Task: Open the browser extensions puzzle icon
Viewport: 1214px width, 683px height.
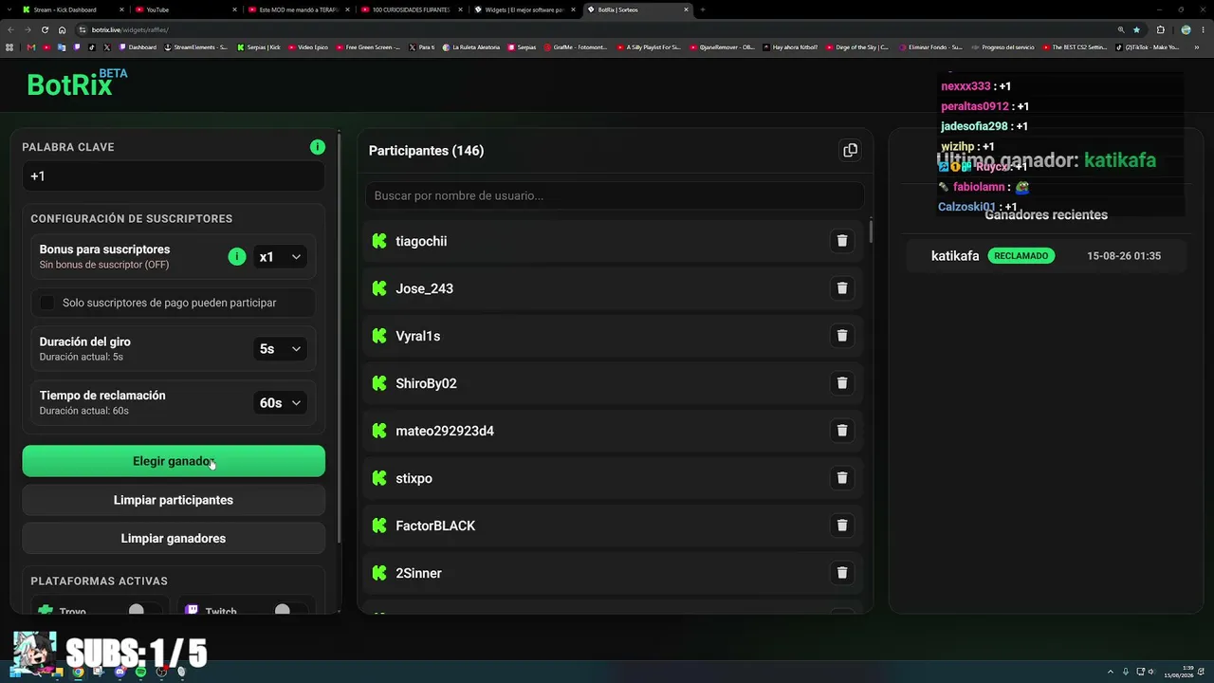Action: click(x=1160, y=29)
